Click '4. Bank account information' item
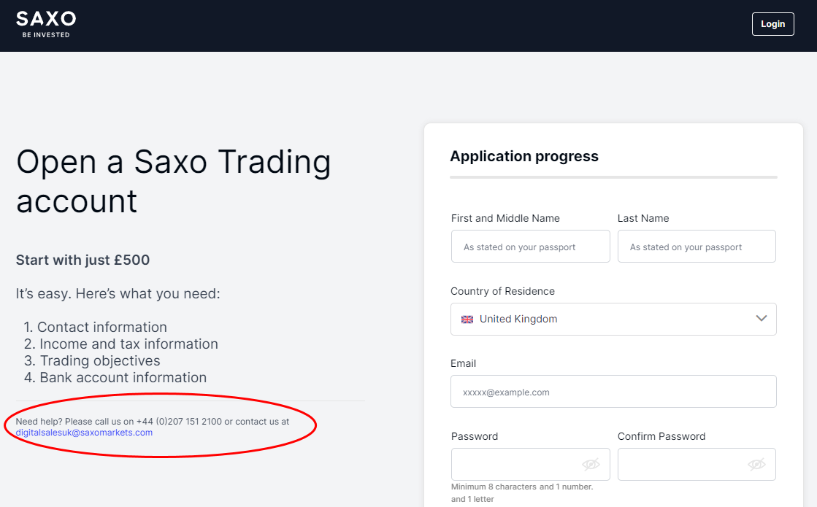This screenshot has width=817, height=507. tap(115, 377)
